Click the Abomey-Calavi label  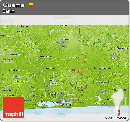[x=30, y=100]
